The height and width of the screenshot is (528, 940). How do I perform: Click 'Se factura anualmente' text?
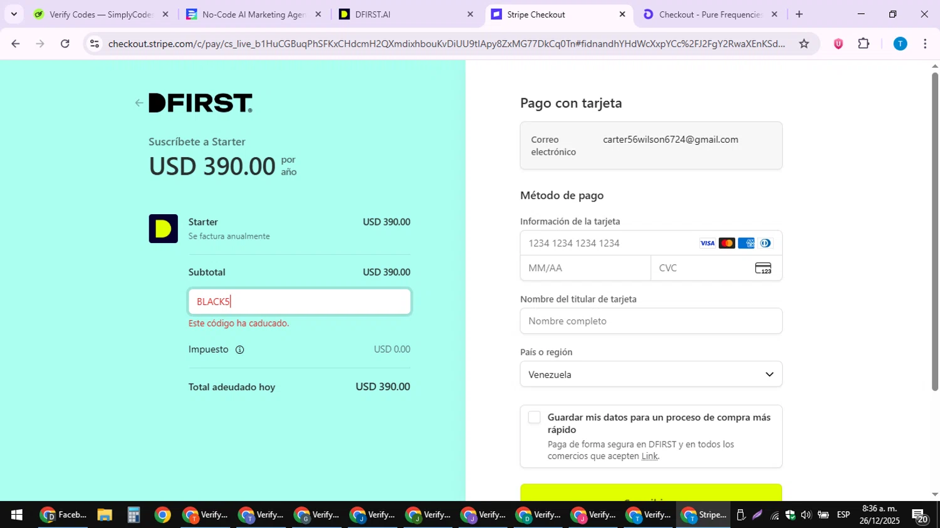(x=229, y=236)
